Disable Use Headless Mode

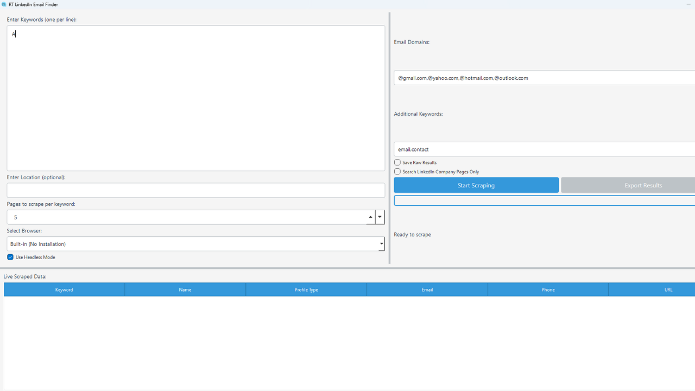point(10,257)
